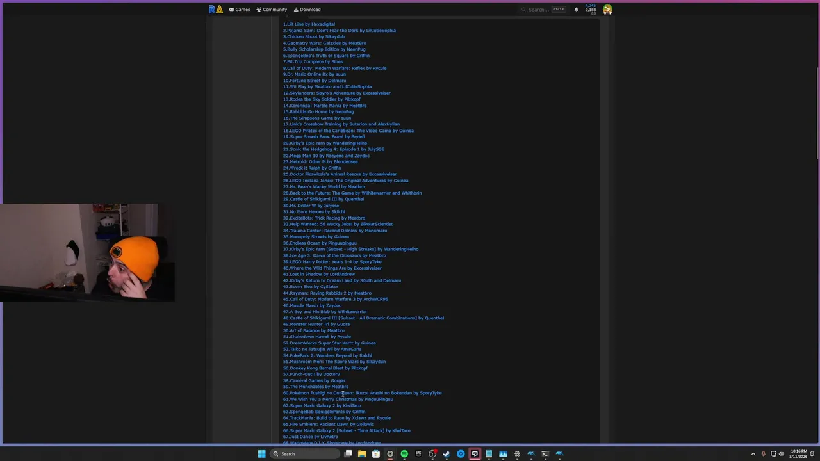Viewport: 820px width, 461px height.
Task: Open the volume tray icon
Action: tap(782, 454)
